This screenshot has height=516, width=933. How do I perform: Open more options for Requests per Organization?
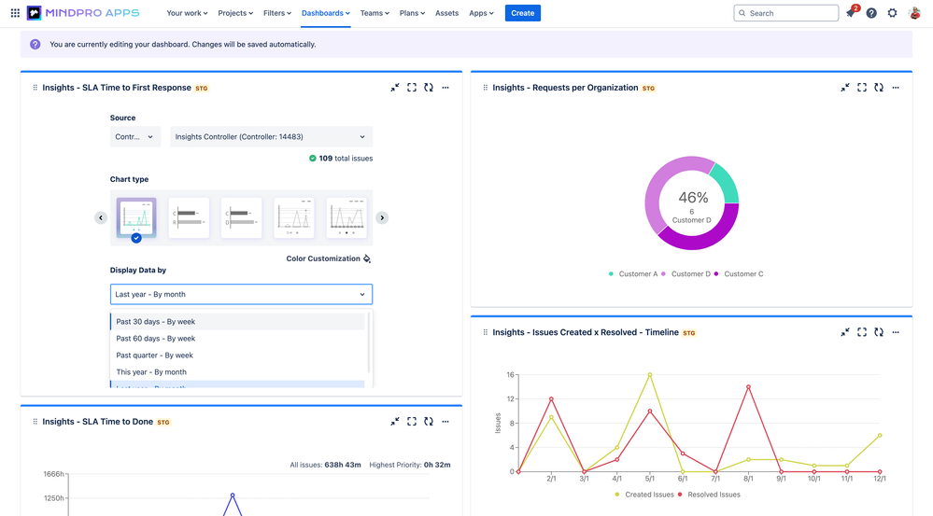coord(896,88)
